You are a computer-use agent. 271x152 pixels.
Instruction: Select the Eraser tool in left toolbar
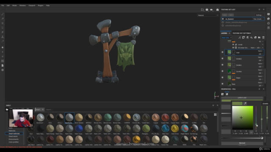[x=3, y=19]
